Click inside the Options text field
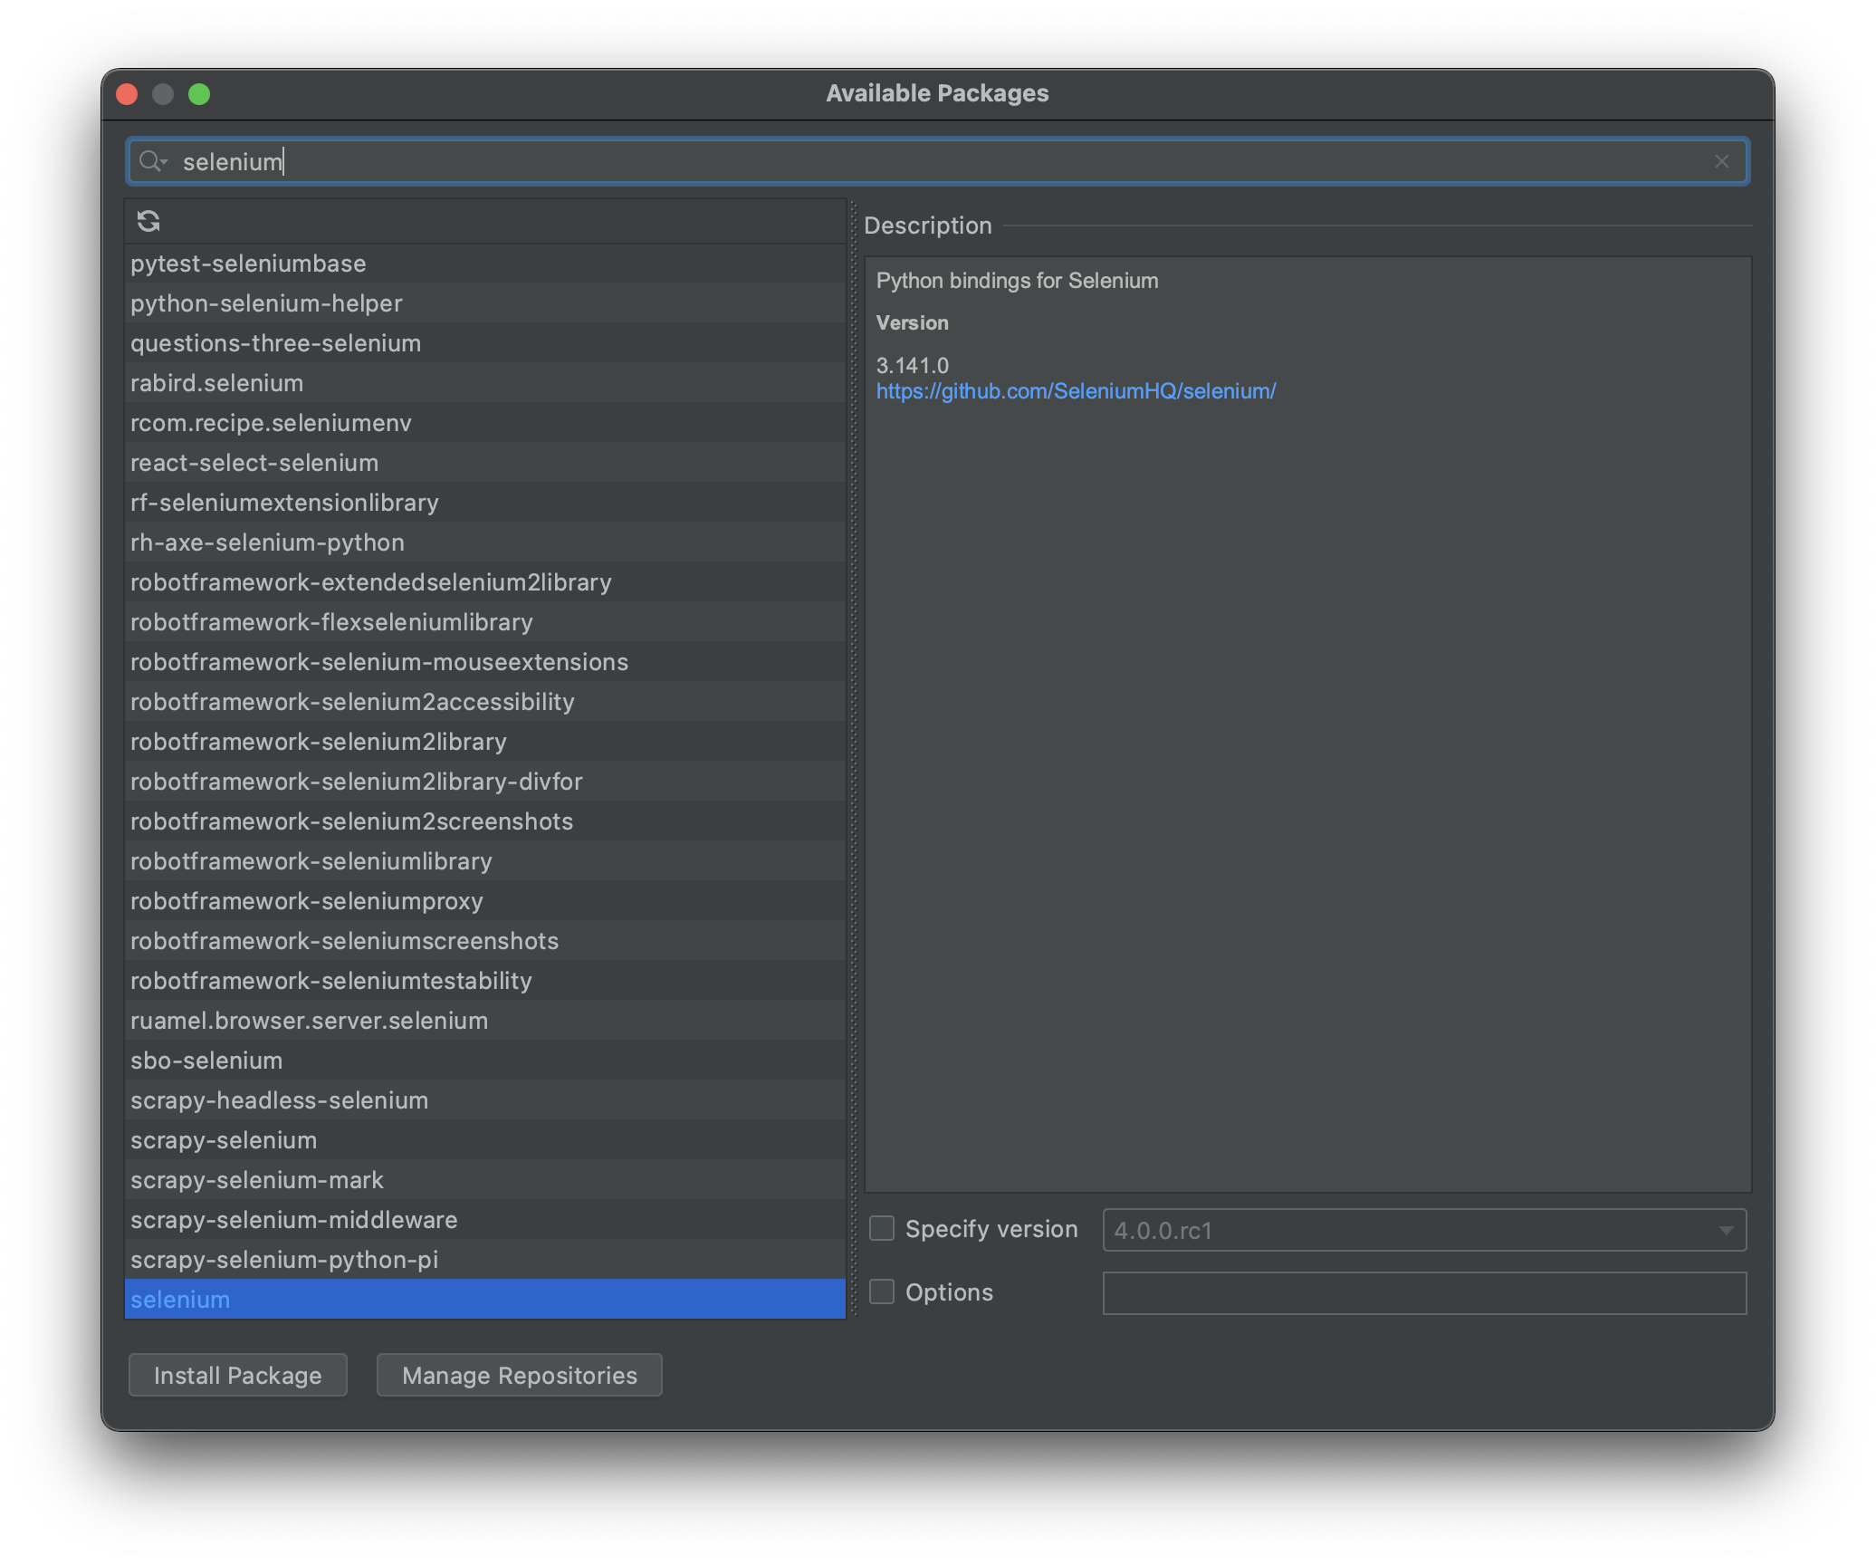The image size is (1876, 1565). tap(1423, 1292)
